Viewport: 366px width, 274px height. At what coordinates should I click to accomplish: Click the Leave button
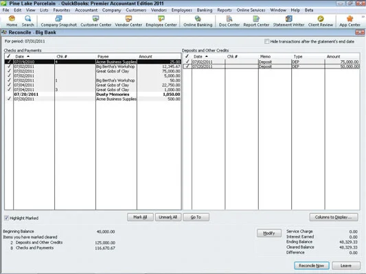346,266
